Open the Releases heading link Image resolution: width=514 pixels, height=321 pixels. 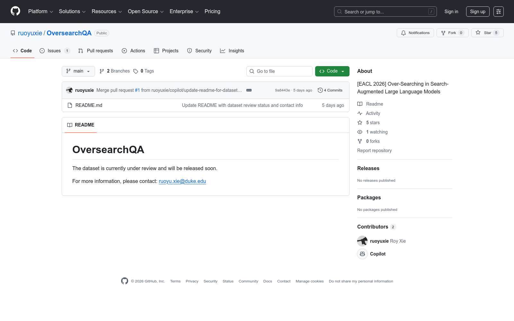pyautogui.click(x=368, y=169)
